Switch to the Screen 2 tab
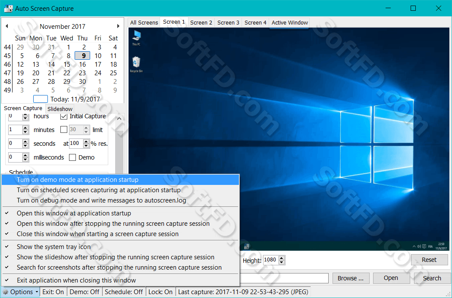452x298 pixels. tap(201, 22)
